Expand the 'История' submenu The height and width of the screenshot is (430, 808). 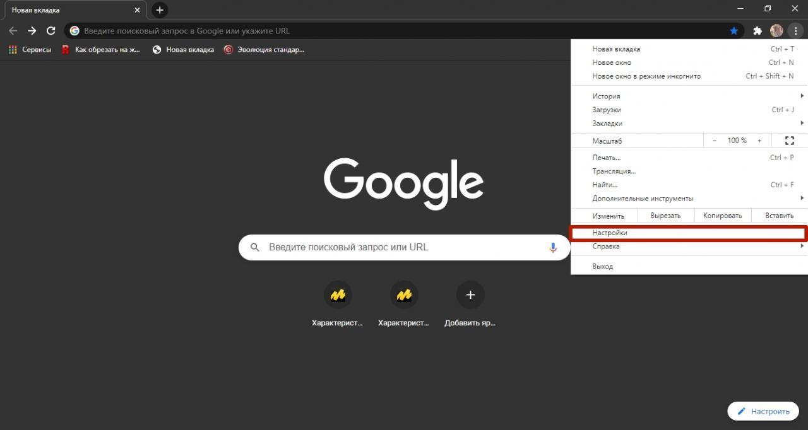pos(689,96)
